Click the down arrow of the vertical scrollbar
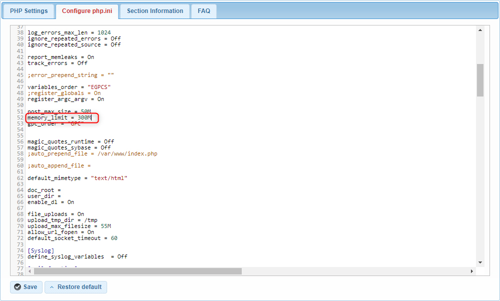Viewport: 500px width, 301px height. [480, 262]
